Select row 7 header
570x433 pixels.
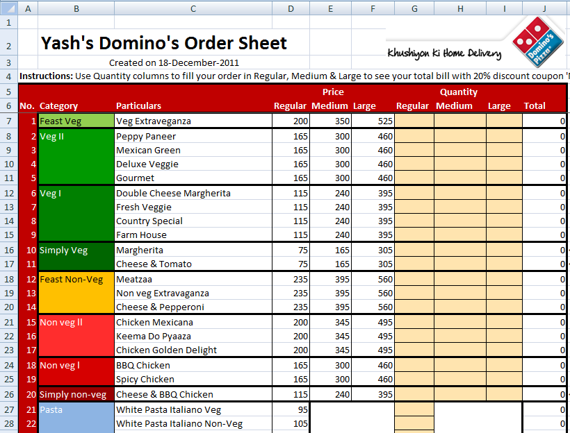point(9,121)
